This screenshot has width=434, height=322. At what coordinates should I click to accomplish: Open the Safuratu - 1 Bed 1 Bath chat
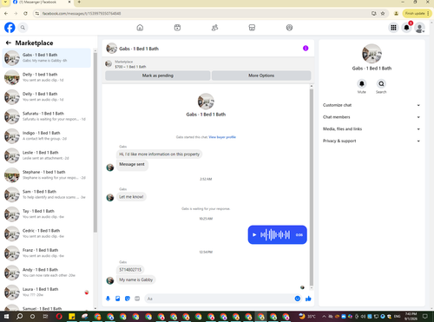pyautogui.click(x=47, y=116)
